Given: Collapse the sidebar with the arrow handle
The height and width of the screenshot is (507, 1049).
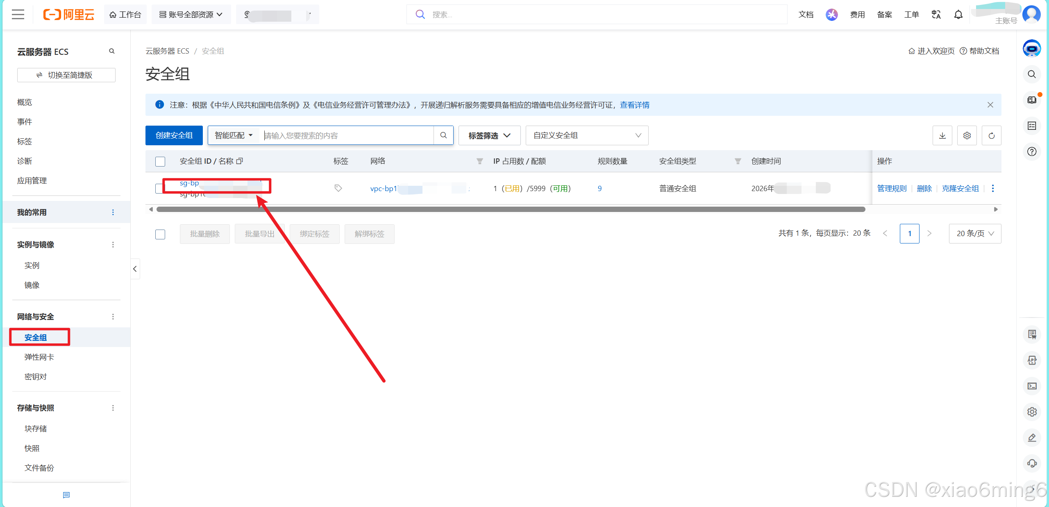Looking at the screenshot, I should 135,269.
